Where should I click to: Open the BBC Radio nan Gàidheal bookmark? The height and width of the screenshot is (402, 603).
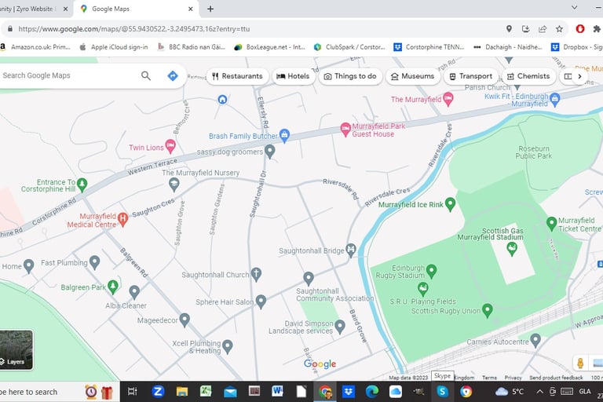(x=192, y=47)
